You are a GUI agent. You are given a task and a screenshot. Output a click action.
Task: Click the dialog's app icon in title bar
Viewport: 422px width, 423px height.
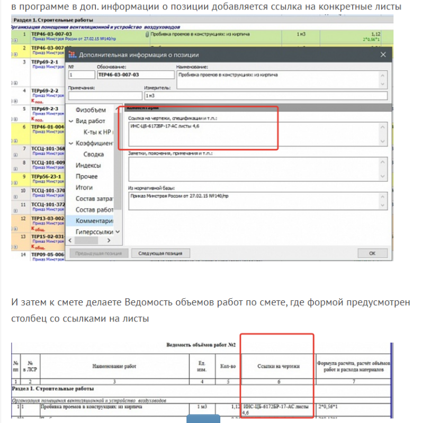pos(72,54)
